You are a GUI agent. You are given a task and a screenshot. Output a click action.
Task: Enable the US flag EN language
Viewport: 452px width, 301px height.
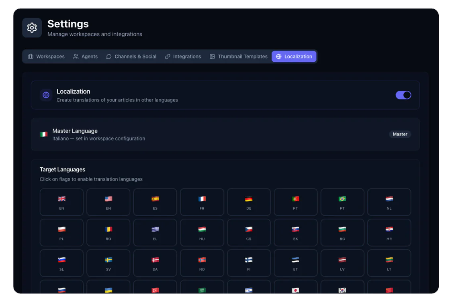[x=108, y=202]
